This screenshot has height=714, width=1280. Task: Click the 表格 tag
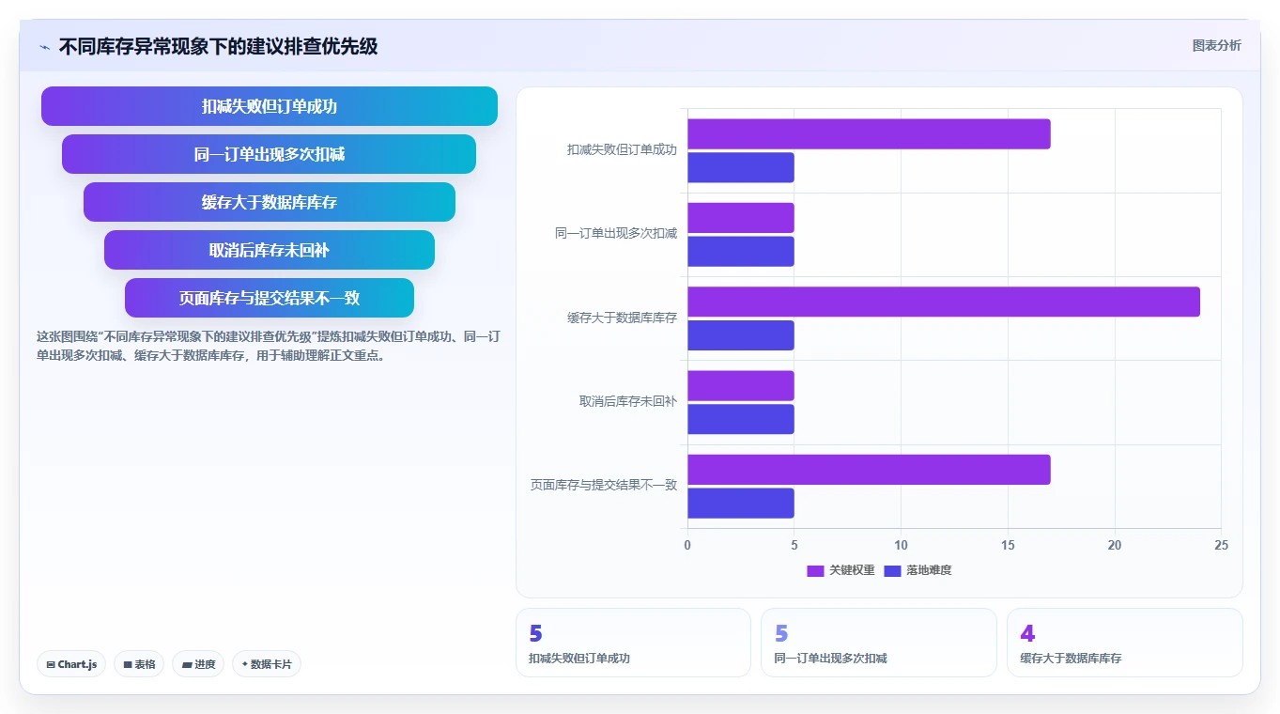pos(139,664)
